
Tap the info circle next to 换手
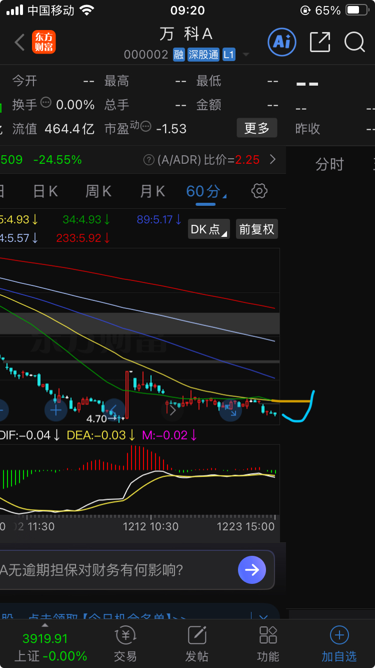(46, 103)
